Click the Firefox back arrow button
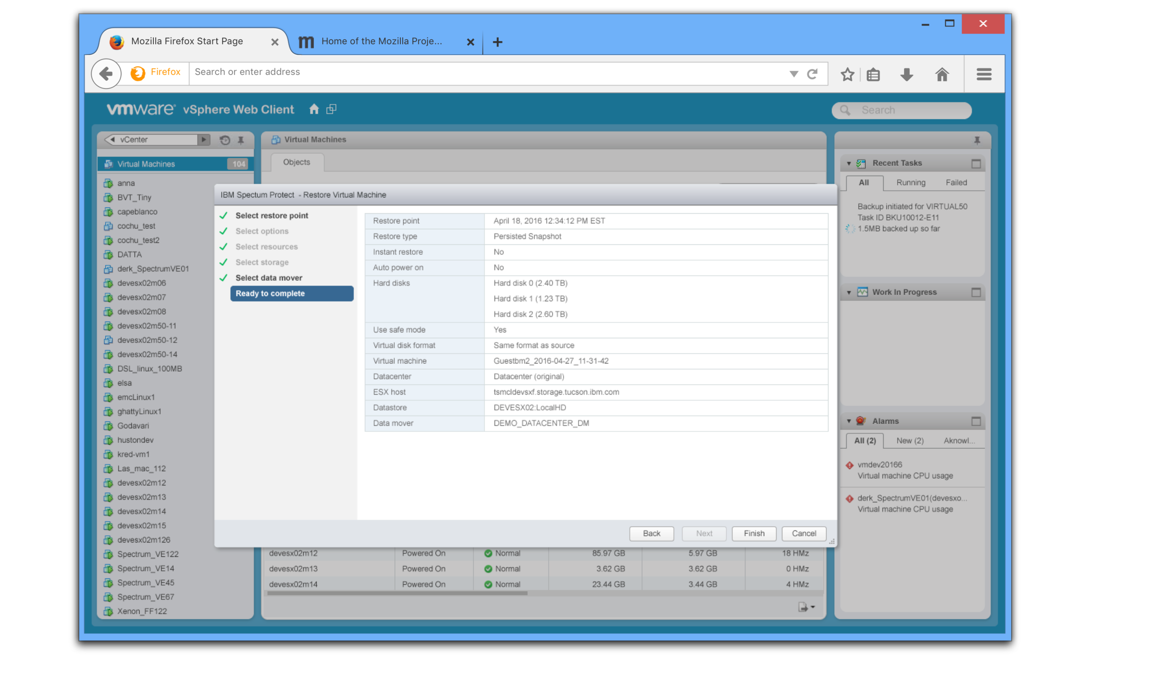This screenshot has height=687, width=1165. pyautogui.click(x=106, y=74)
